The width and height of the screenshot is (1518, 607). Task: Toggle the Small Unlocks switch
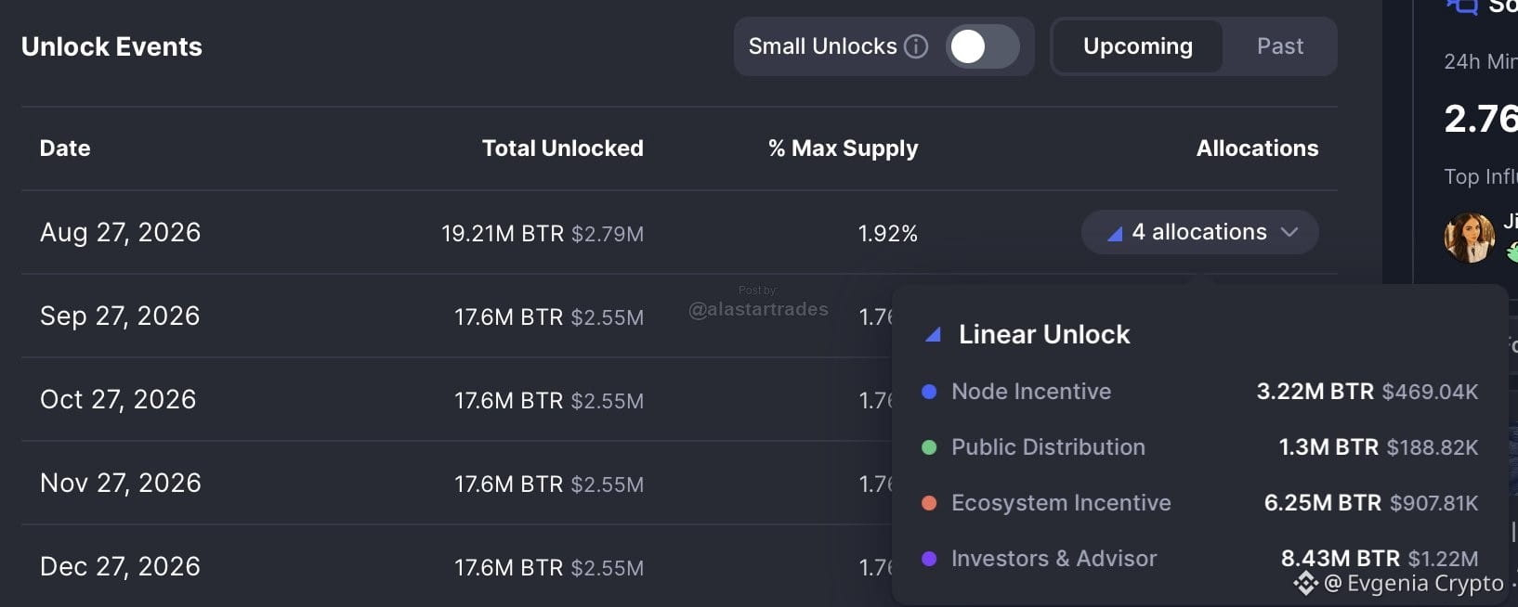coord(983,46)
